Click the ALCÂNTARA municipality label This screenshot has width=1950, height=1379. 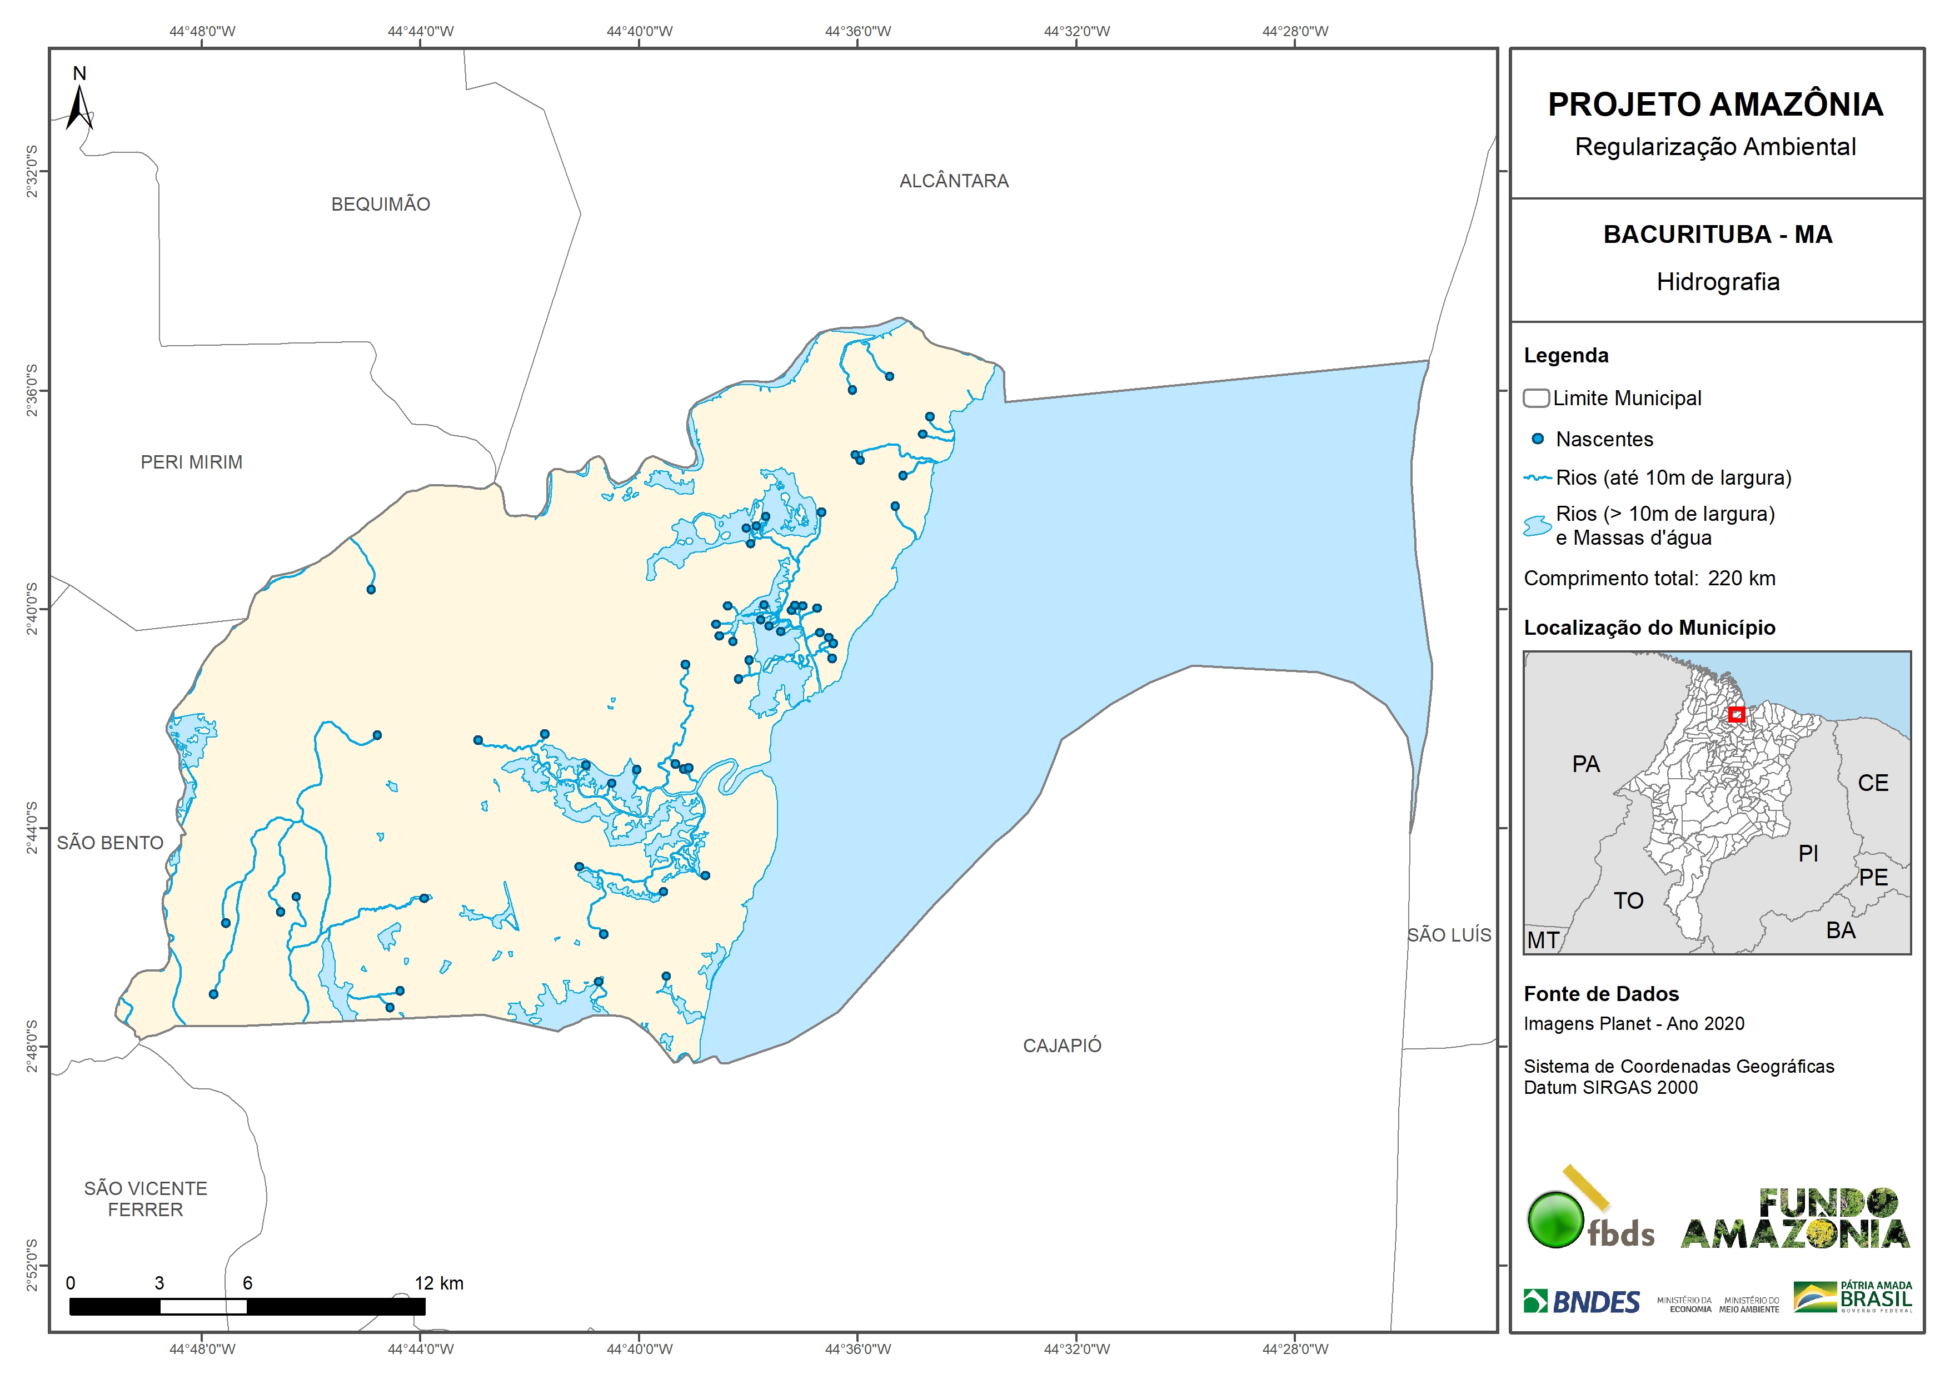tap(954, 181)
